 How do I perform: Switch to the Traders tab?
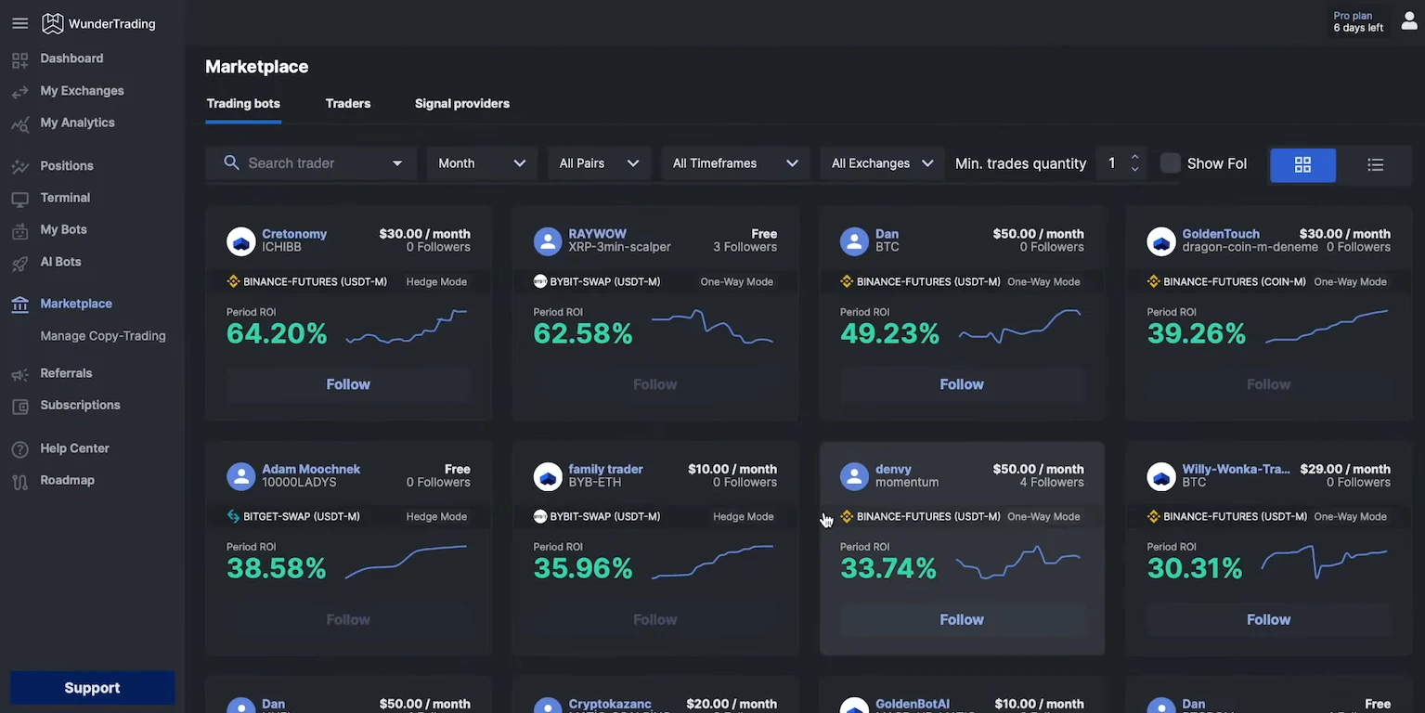pyautogui.click(x=348, y=104)
